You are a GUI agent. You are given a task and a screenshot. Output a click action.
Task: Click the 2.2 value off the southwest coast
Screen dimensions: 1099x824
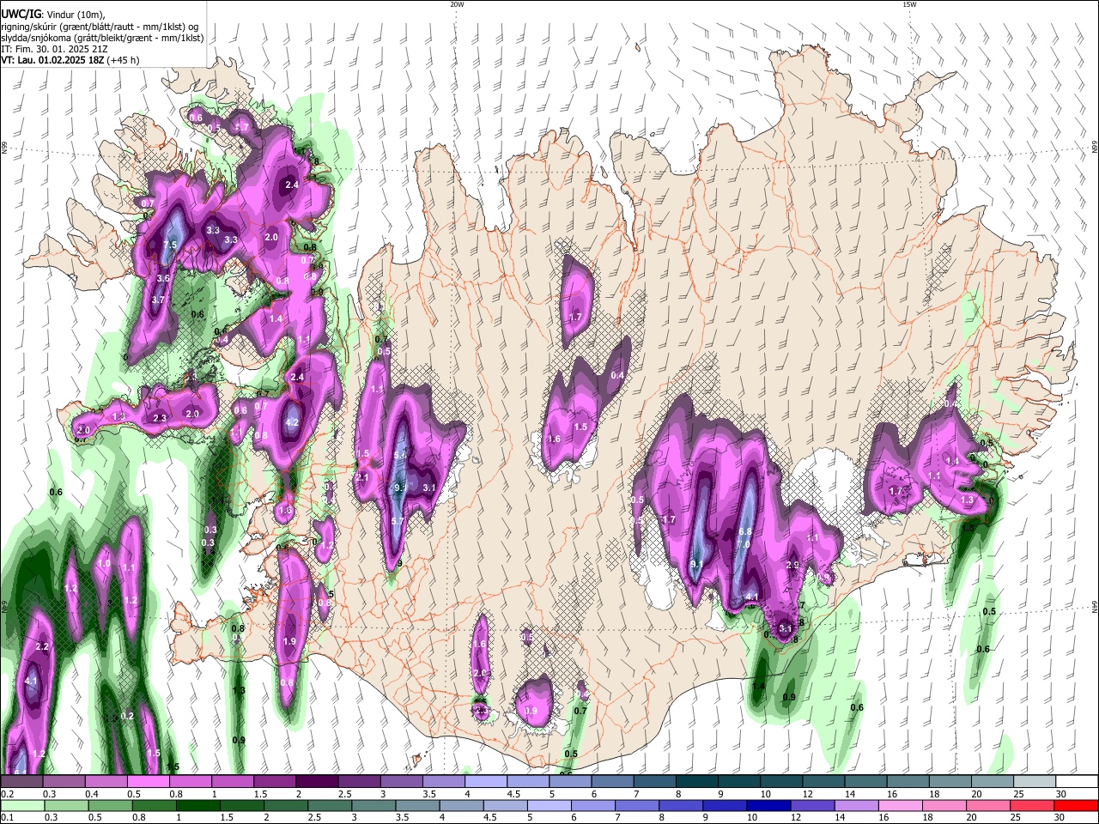[x=42, y=646]
